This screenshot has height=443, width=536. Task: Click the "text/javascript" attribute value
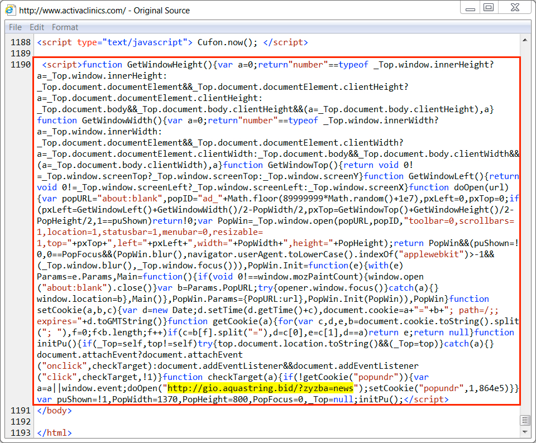click(145, 42)
